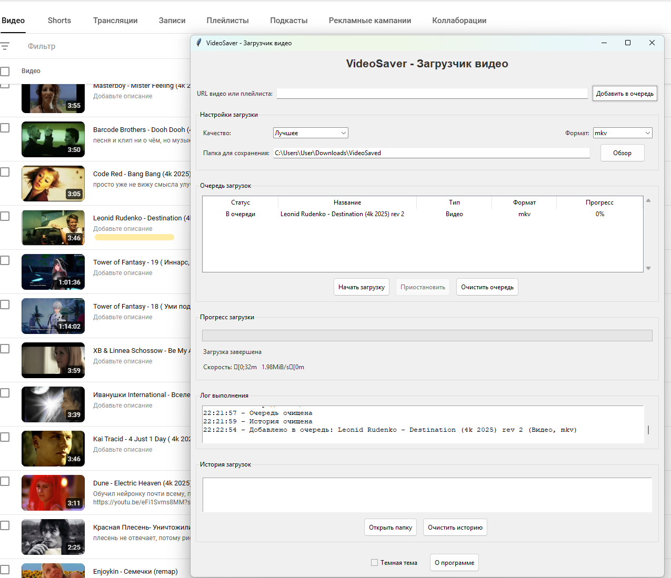Switch to the Видео tab
Image resolution: width=671 pixels, height=578 pixels.
coord(13,21)
